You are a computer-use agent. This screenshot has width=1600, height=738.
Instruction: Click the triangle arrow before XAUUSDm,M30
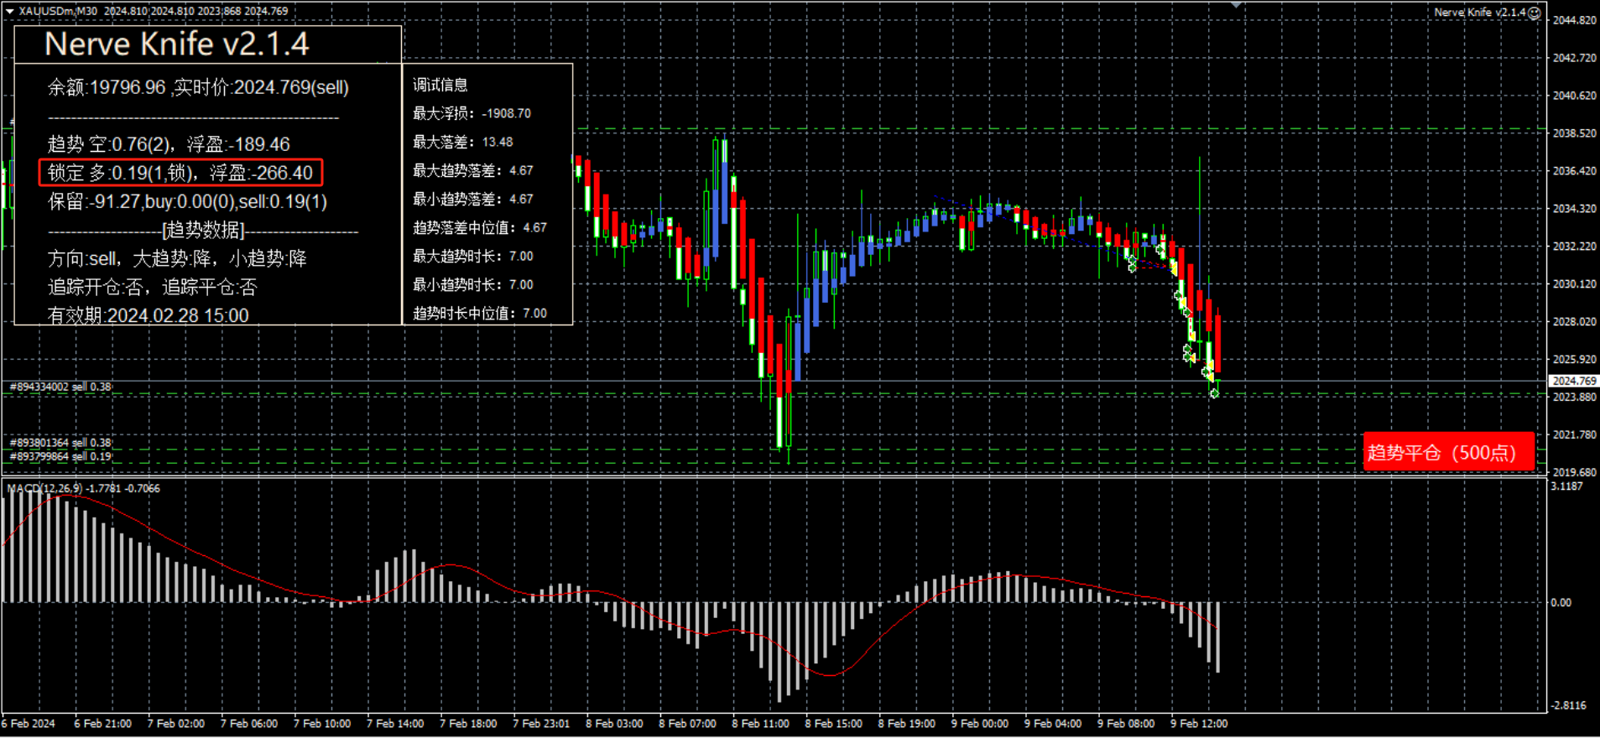tap(9, 12)
